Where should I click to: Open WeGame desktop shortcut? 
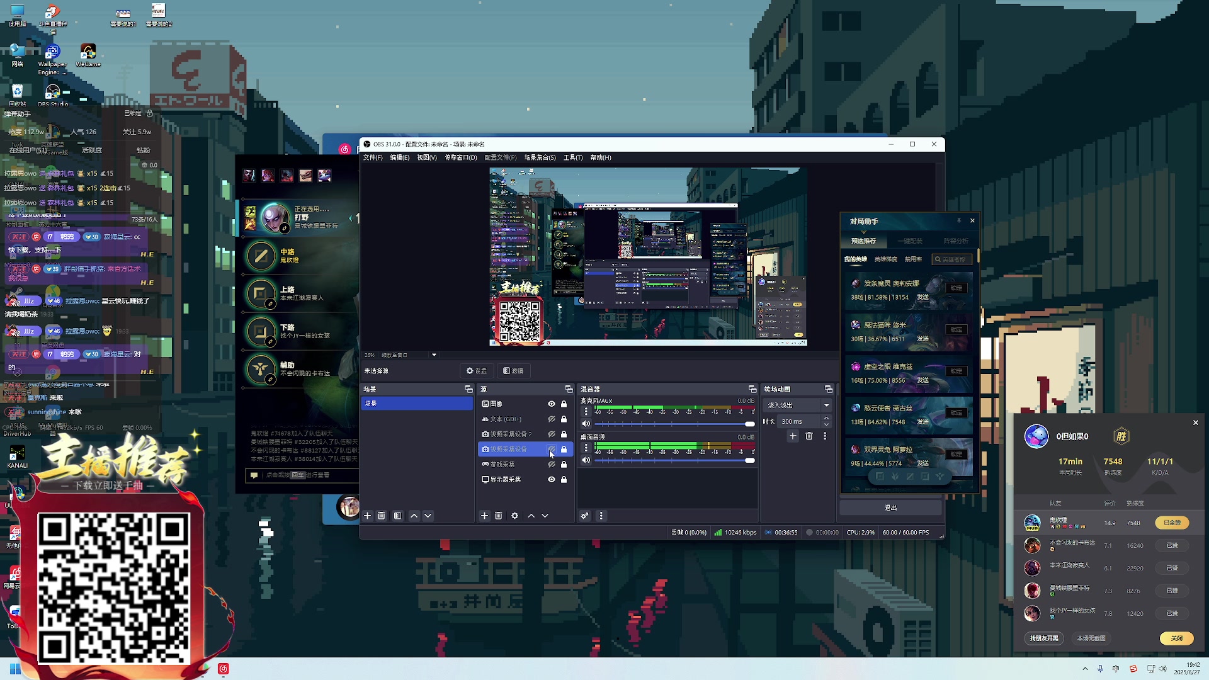click(88, 55)
